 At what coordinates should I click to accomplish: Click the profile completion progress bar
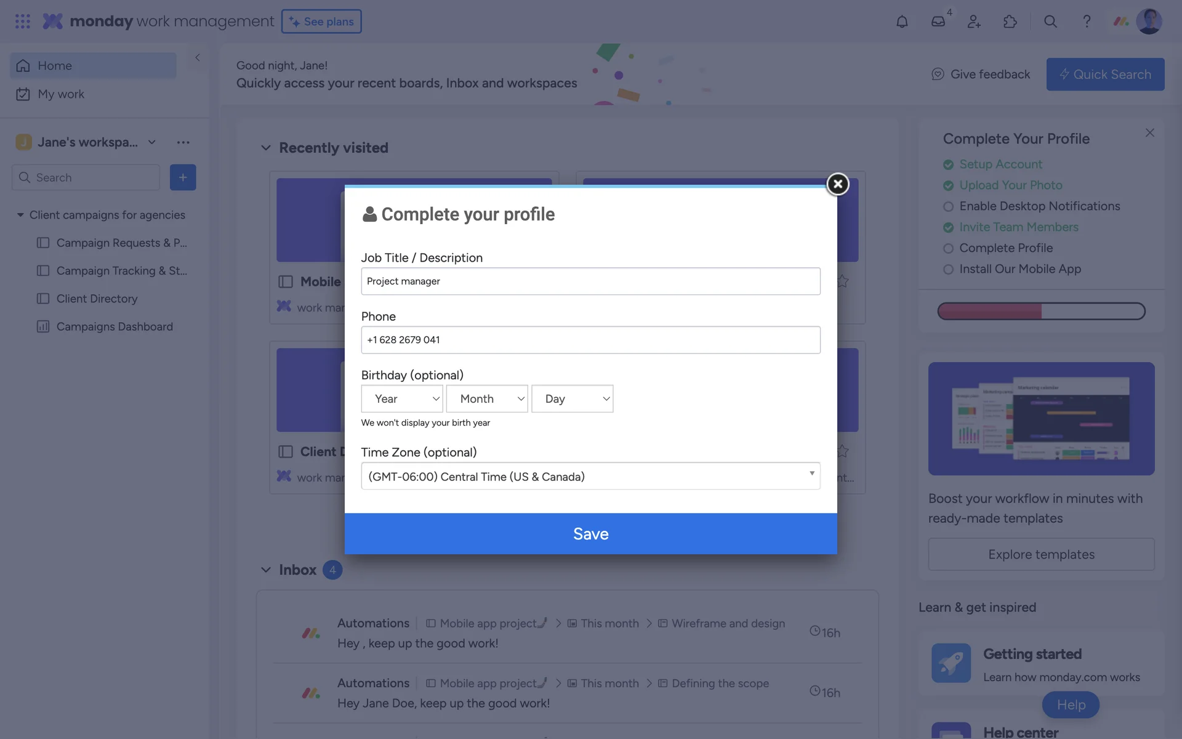(1041, 311)
